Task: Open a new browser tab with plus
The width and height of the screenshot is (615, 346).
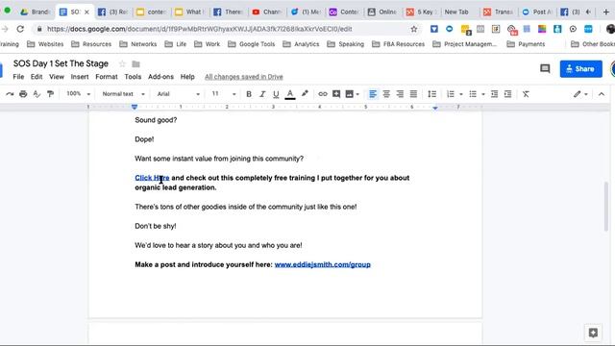Action: coord(606,12)
